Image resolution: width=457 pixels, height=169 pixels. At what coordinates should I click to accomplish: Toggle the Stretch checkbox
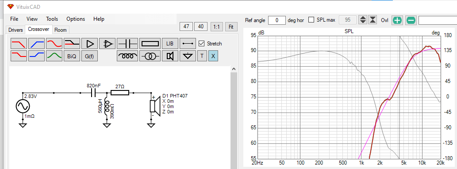click(201, 44)
